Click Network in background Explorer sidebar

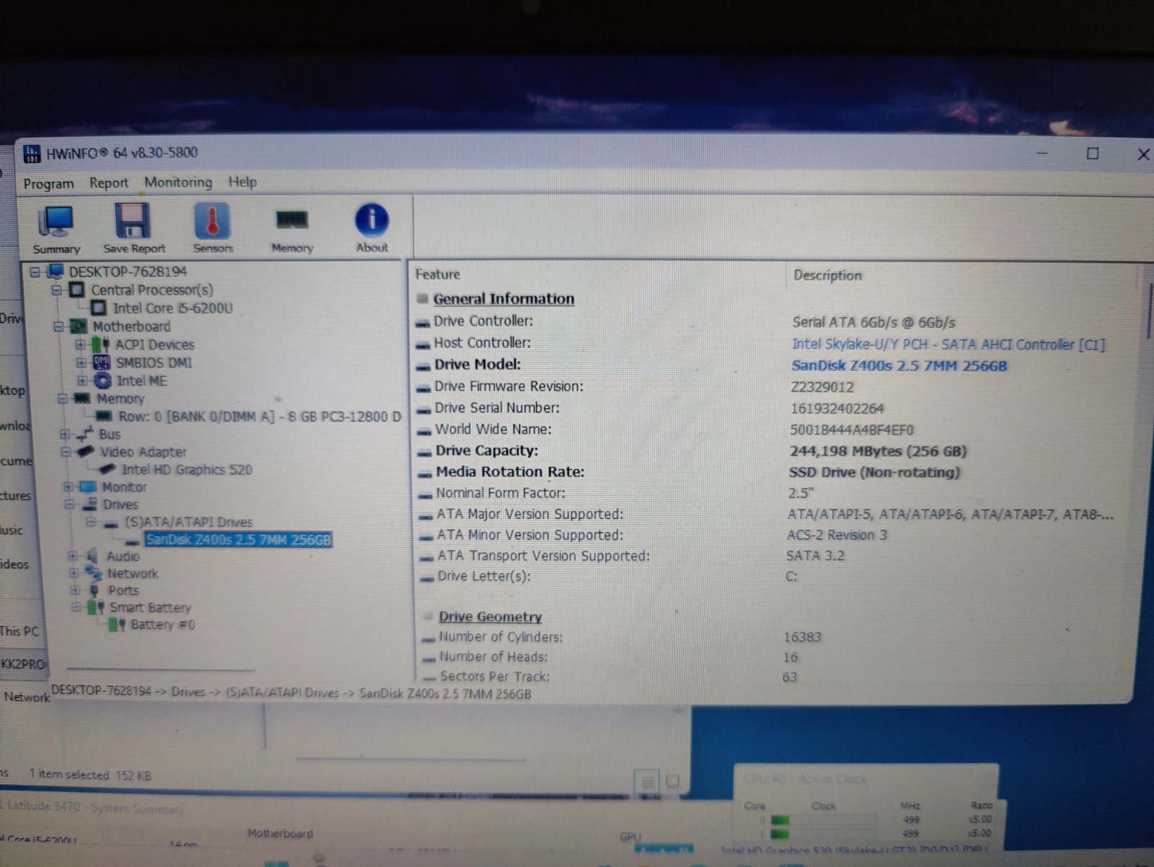pyautogui.click(x=26, y=697)
